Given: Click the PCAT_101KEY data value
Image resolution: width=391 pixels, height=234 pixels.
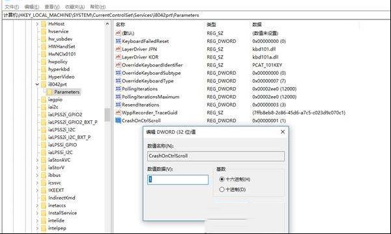Looking at the screenshot, I should [x=267, y=65].
